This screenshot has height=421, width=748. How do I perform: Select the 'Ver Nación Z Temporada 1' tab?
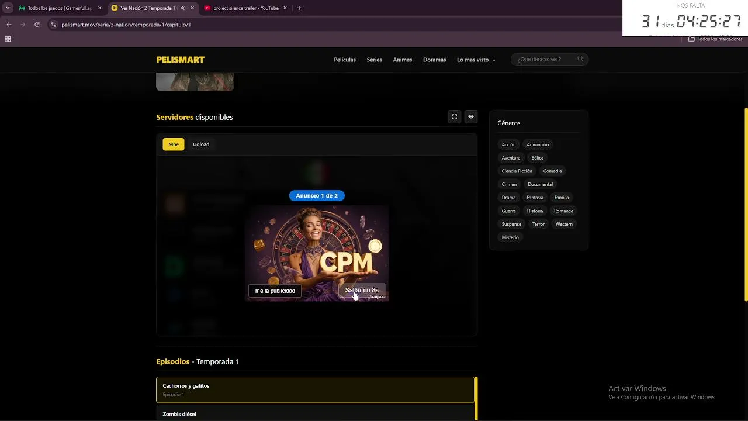coord(146,8)
